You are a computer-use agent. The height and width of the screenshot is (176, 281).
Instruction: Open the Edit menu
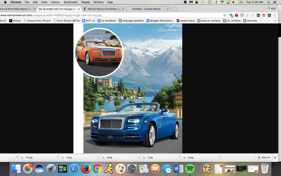[35, 2]
